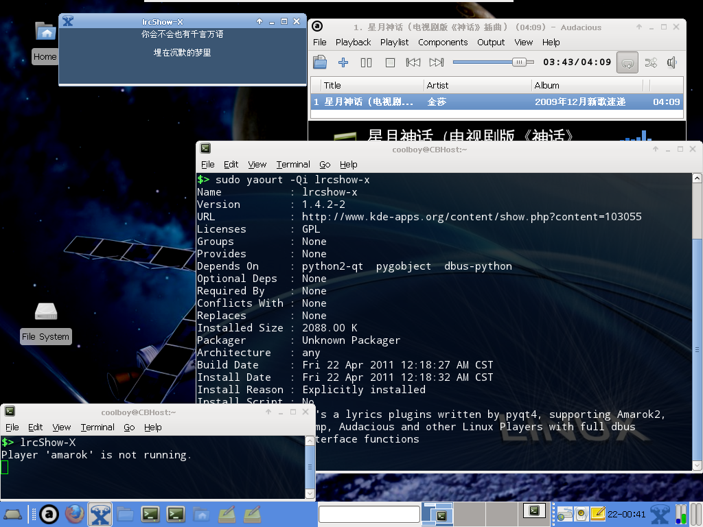Click the LrcShow-X window's X logo icon
Image resolution: width=703 pixels, height=527 pixels.
[68, 21]
